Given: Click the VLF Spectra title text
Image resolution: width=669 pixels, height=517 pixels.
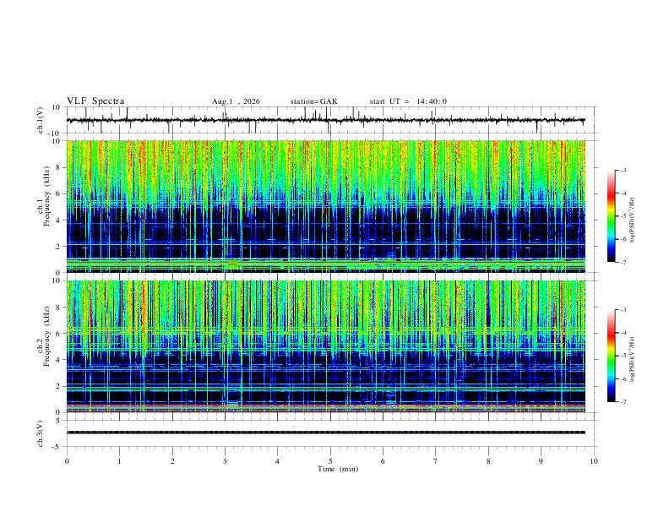Looking at the screenshot, I should click(x=95, y=101).
